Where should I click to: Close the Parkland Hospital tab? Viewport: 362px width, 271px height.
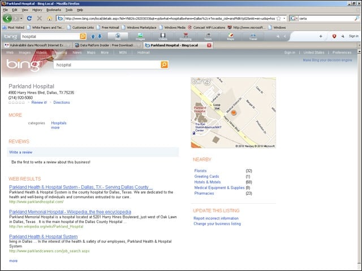point(209,45)
